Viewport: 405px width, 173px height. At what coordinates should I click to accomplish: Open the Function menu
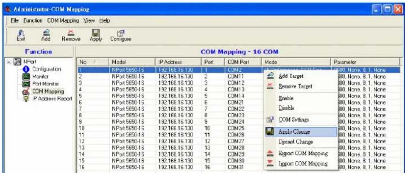[33, 20]
